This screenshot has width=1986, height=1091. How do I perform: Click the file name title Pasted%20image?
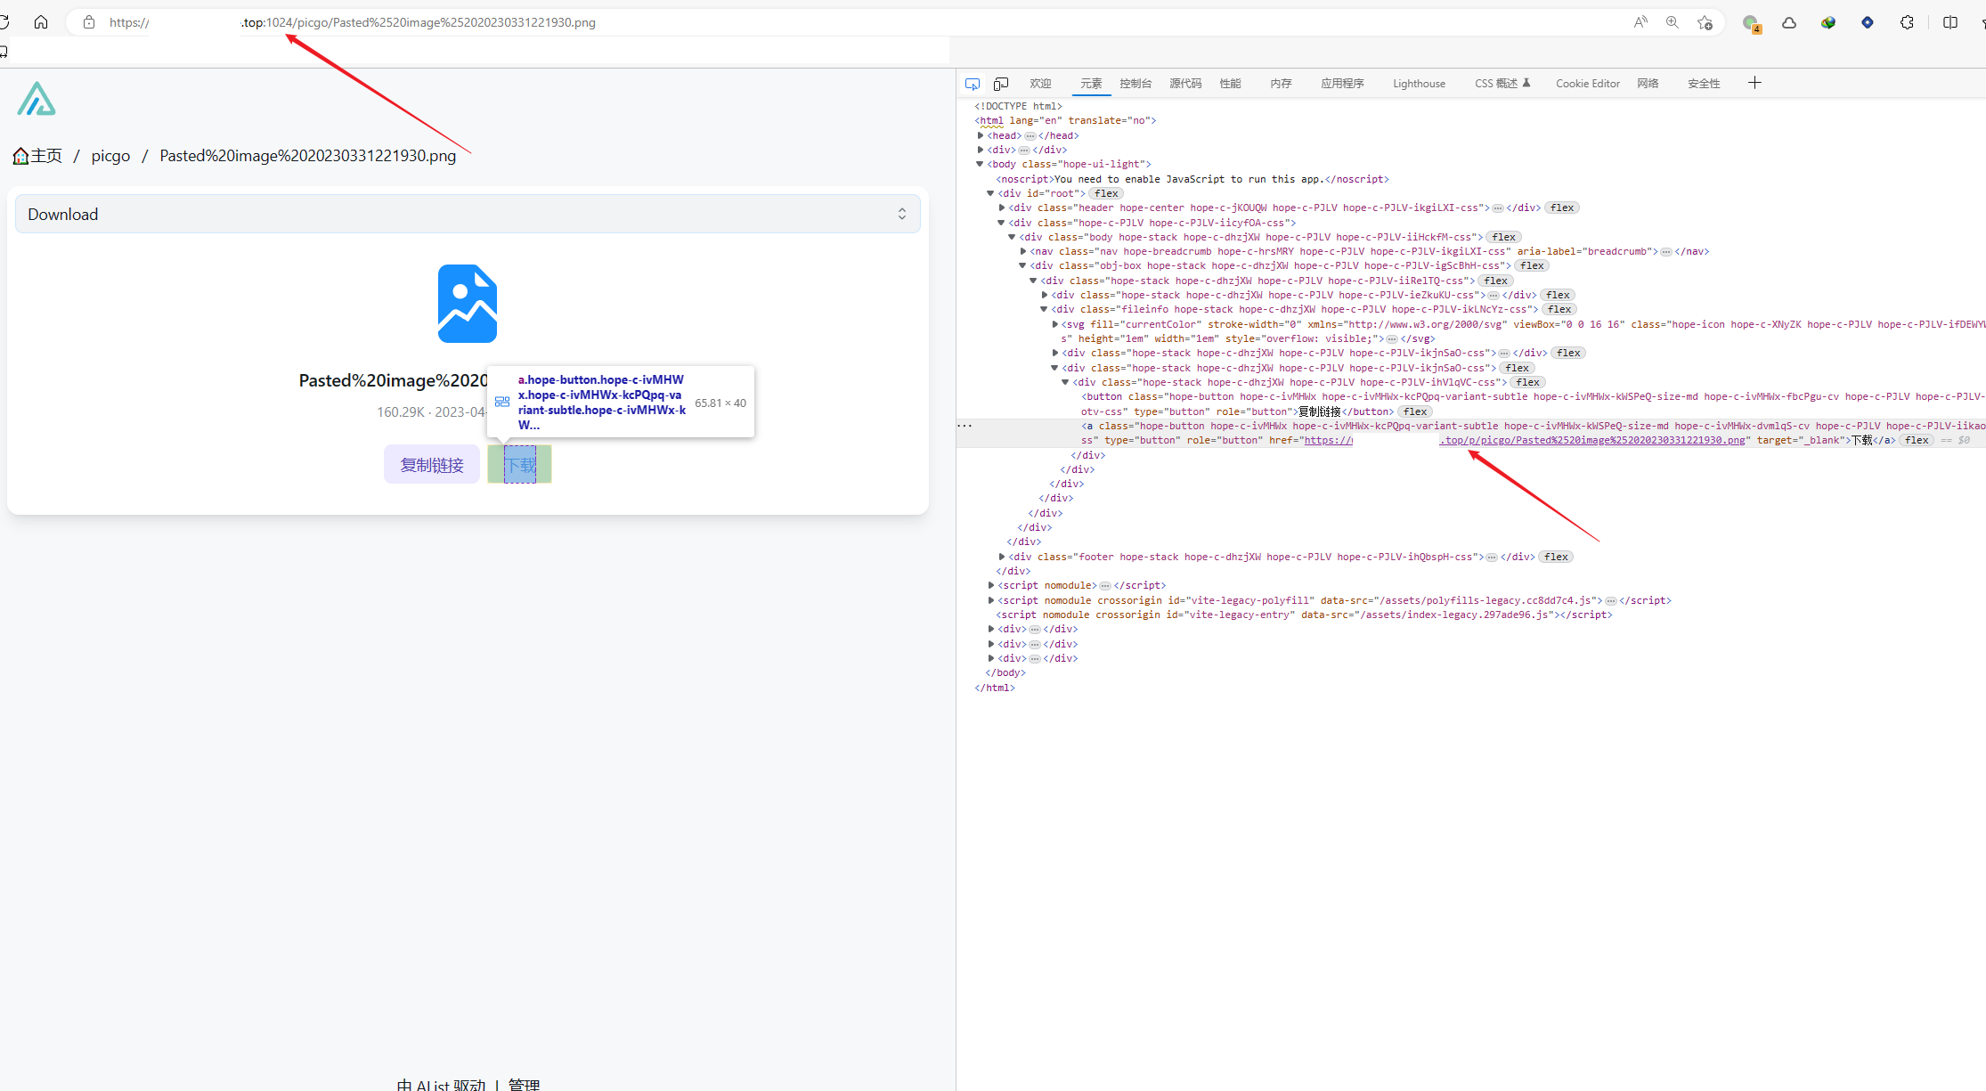tap(394, 380)
